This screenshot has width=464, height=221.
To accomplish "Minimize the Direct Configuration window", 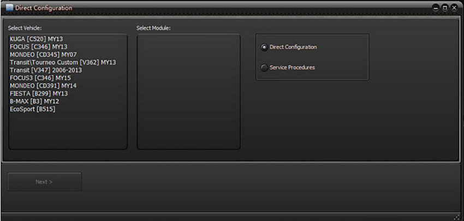I will pos(436,8).
